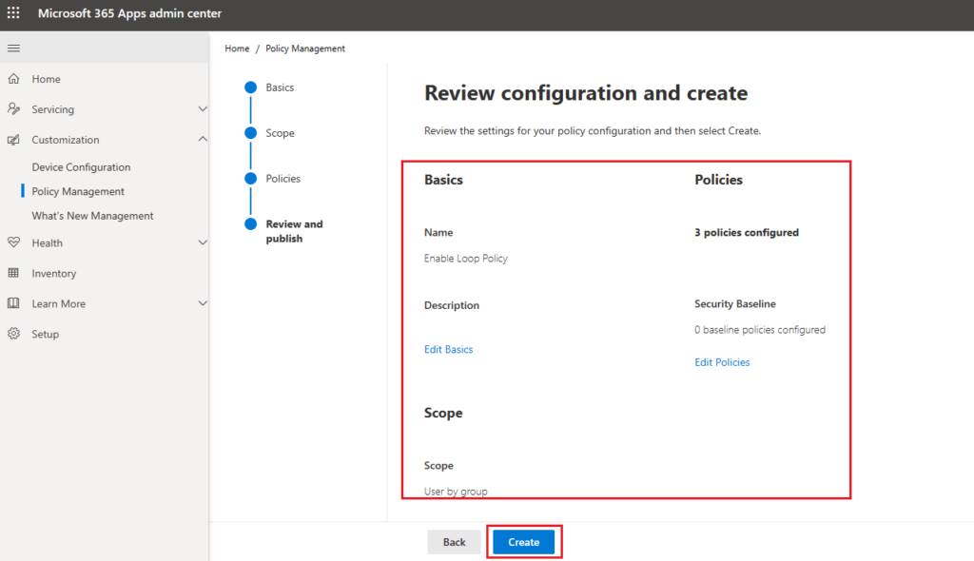Open Device Configuration page
The height and width of the screenshot is (561, 974).
pos(81,166)
